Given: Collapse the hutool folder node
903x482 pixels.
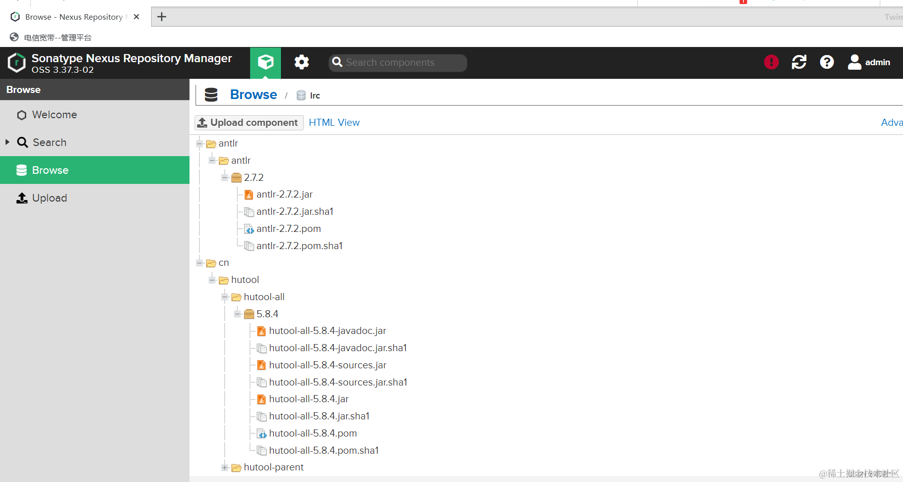Looking at the screenshot, I should coord(212,280).
